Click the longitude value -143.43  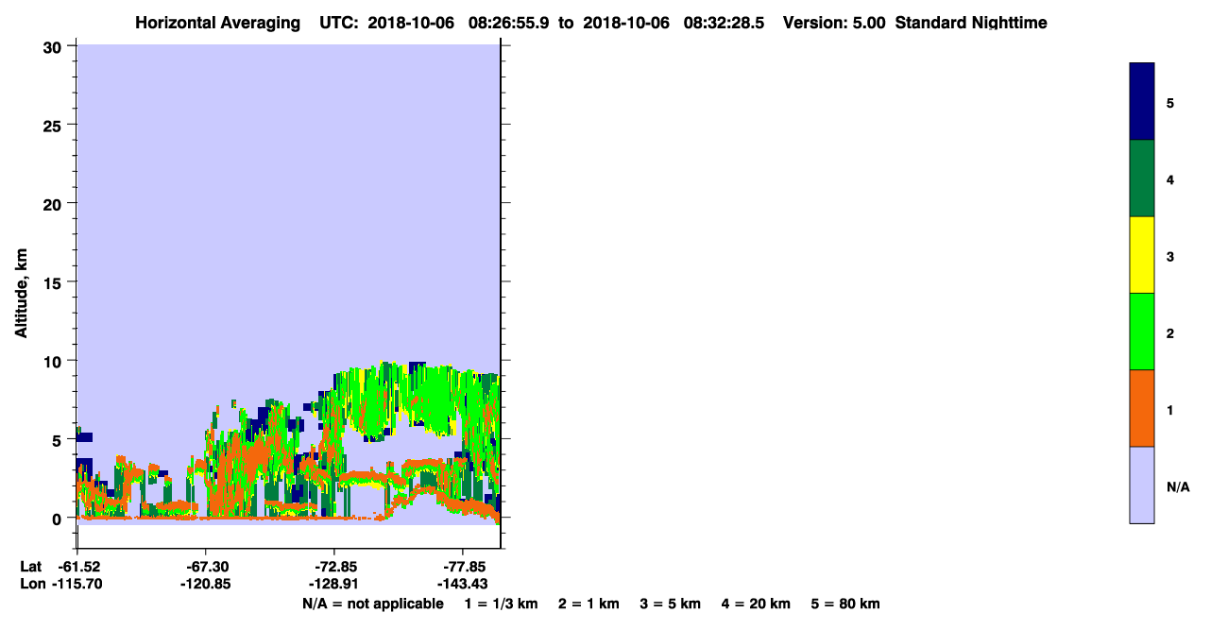[x=462, y=584]
